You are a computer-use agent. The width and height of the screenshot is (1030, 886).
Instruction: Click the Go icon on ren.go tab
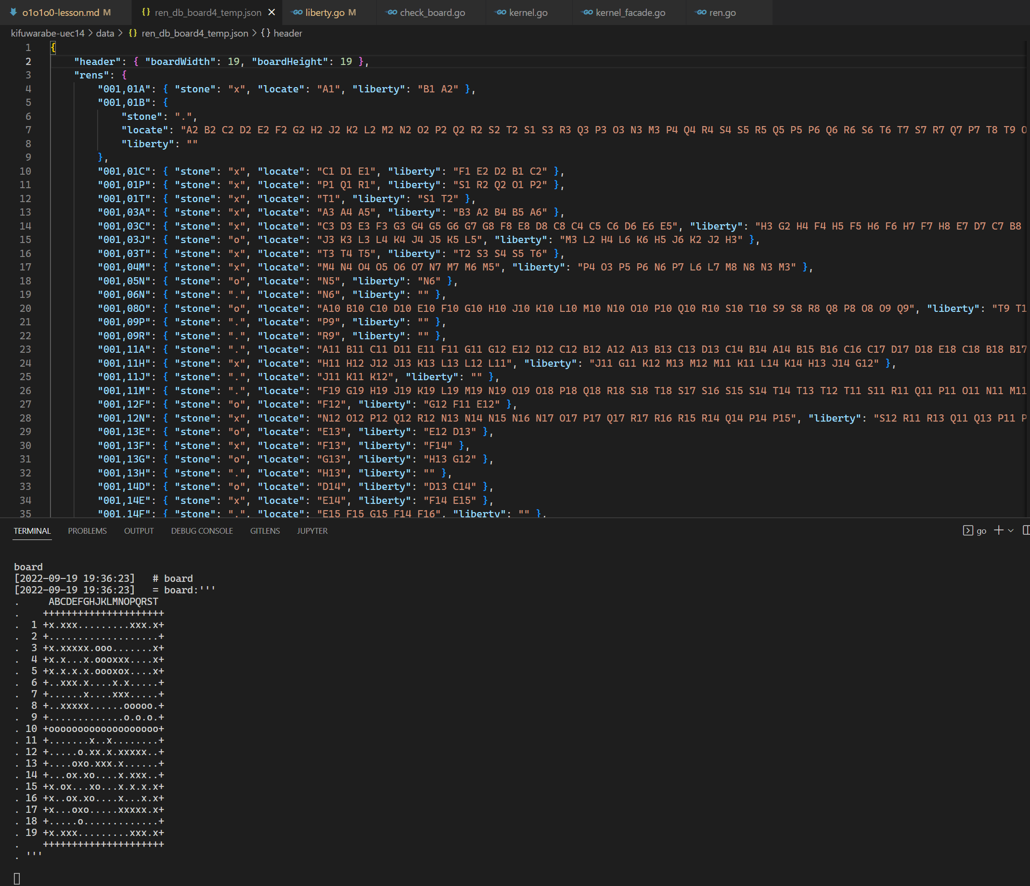coord(701,13)
